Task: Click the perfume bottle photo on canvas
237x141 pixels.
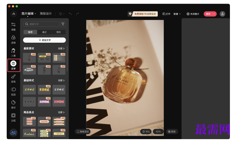Action: (125, 78)
